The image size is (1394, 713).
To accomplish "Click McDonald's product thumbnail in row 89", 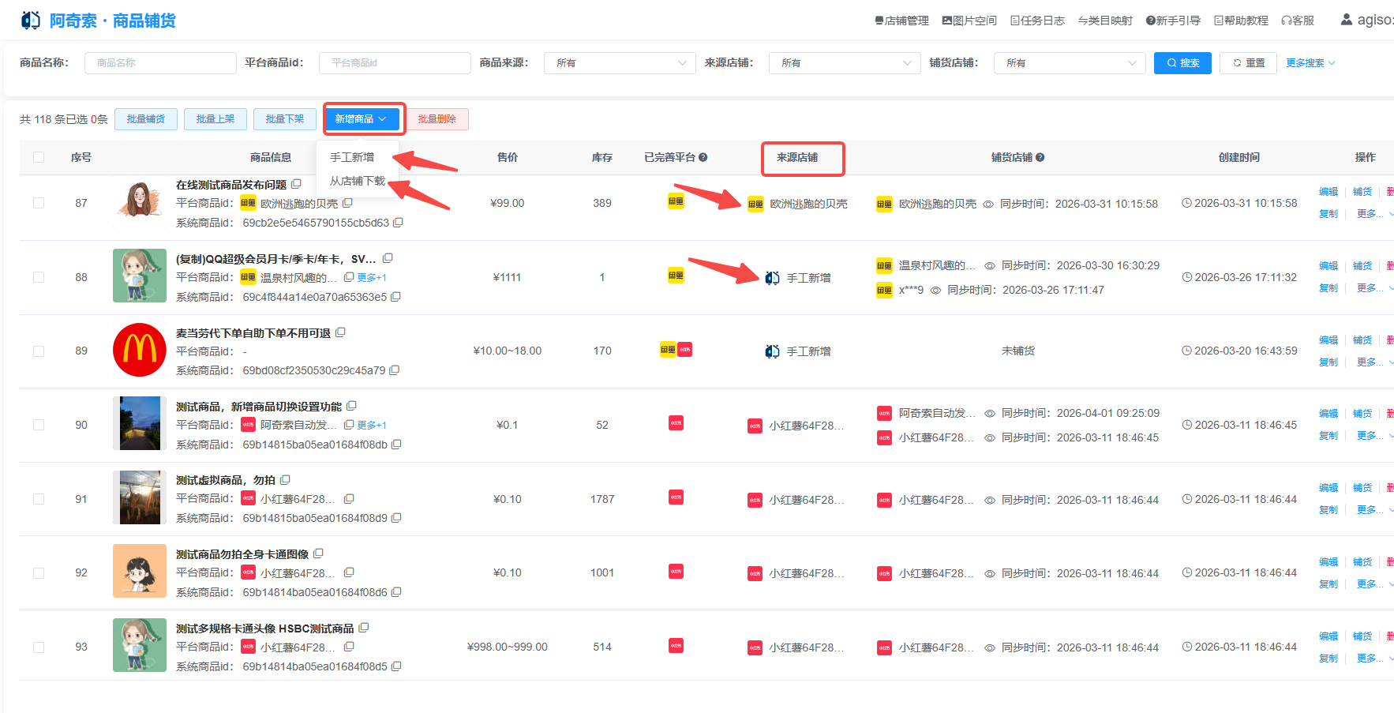I will point(140,350).
